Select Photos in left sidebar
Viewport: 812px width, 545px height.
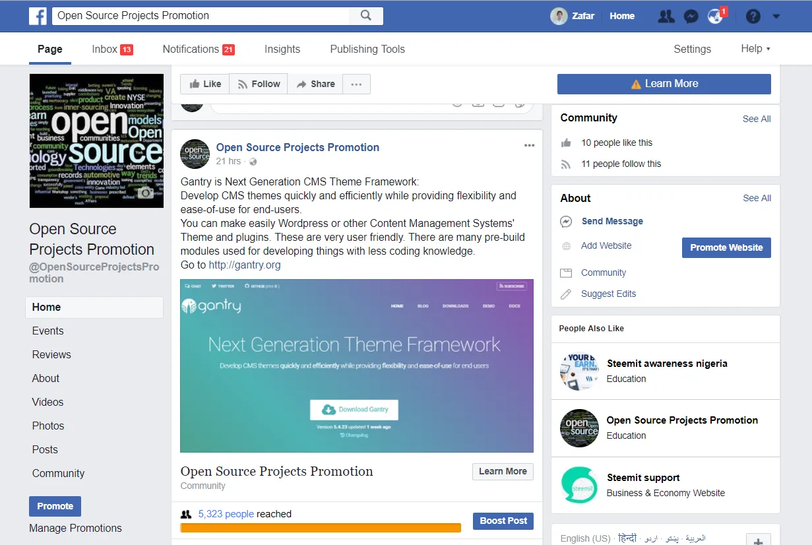pyautogui.click(x=48, y=426)
